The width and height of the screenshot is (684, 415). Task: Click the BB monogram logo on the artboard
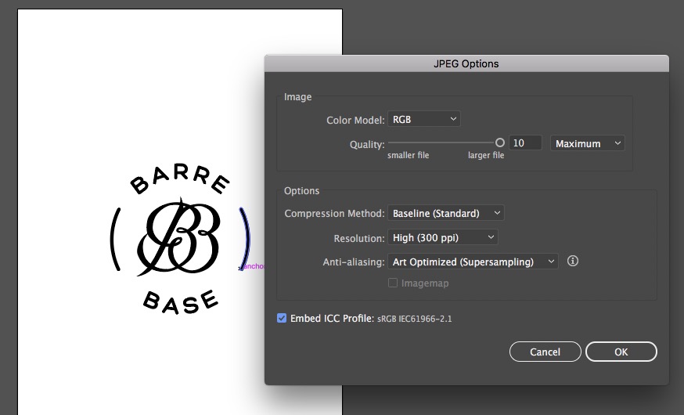click(x=178, y=237)
